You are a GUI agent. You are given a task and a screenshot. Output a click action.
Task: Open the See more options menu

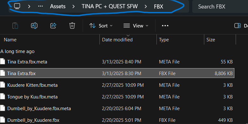point(165,26)
